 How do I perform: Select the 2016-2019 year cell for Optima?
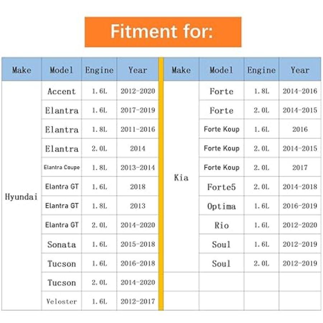pyautogui.click(x=300, y=206)
